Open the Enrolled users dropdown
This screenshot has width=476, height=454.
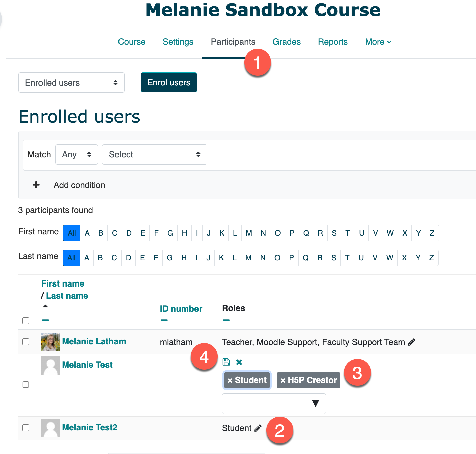[x=71, y=83]
